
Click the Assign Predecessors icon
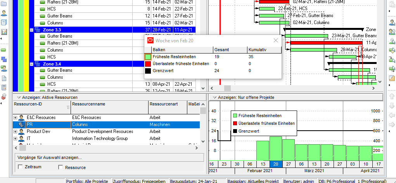[x=392, y=60]
